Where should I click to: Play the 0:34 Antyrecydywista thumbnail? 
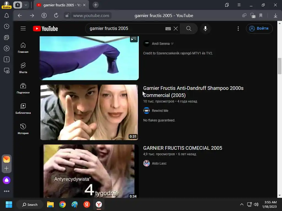(89, 171)
